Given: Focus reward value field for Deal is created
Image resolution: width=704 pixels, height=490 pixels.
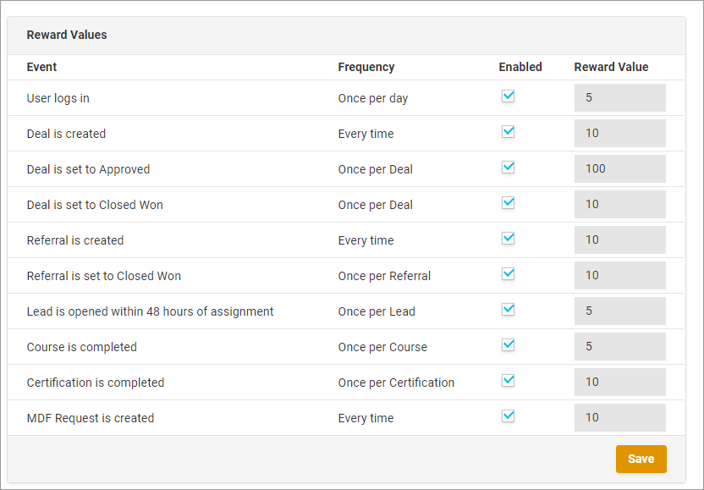Looking at the screenshot, I should coord(620,133).
